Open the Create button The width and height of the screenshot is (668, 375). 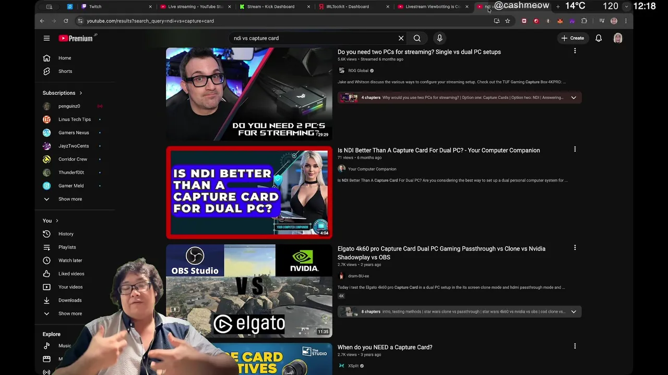[572, 38]
